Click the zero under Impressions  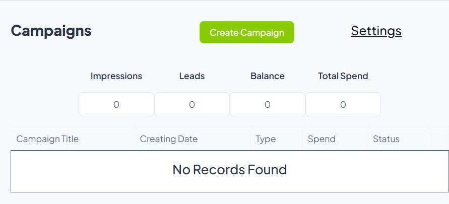tap(116, 104)
